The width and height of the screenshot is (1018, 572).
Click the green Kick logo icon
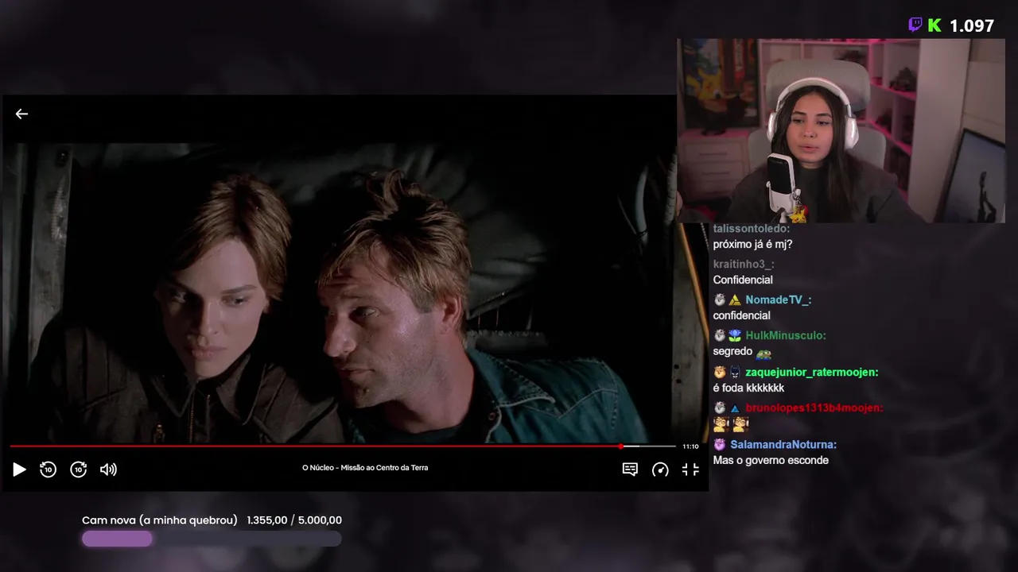(934, 25)
